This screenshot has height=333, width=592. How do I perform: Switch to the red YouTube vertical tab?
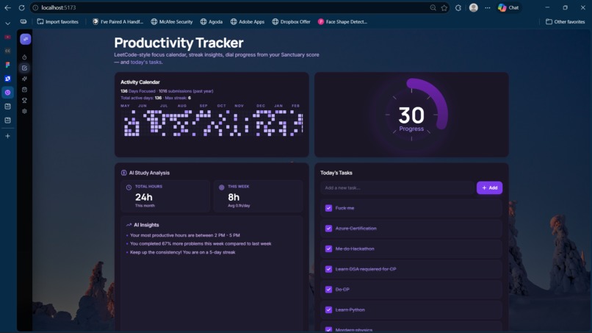coord(7,37)
